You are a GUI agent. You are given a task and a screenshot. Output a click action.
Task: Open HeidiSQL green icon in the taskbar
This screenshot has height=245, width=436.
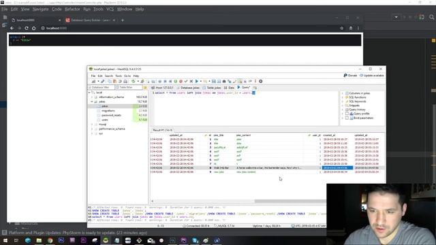point(106,240)
